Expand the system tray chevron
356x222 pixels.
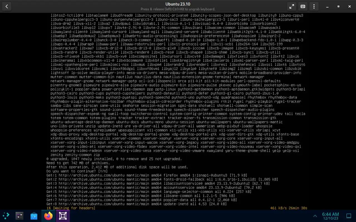(315, 216)
